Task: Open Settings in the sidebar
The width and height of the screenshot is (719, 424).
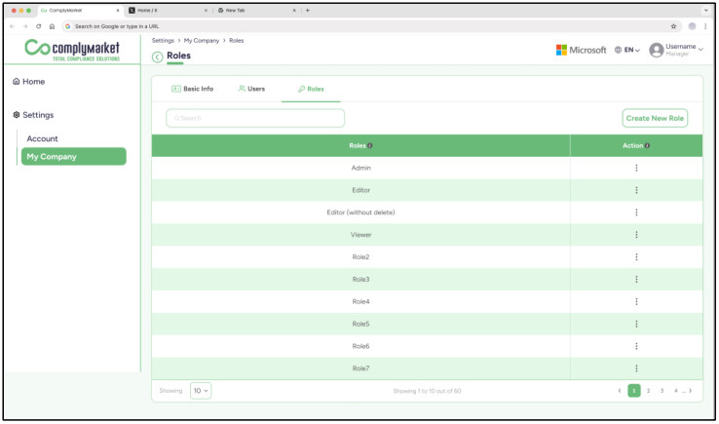Action: (x=33, y=115)
